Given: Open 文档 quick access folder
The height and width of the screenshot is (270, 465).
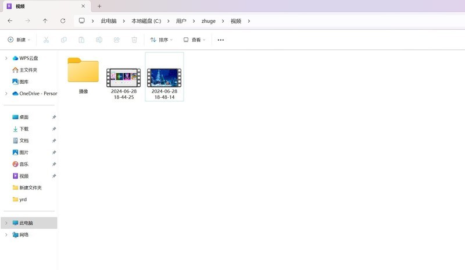Looking at the screenshot, I should pos(20,140).
